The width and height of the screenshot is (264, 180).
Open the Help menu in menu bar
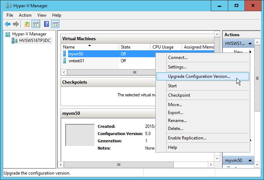(56, 15)
